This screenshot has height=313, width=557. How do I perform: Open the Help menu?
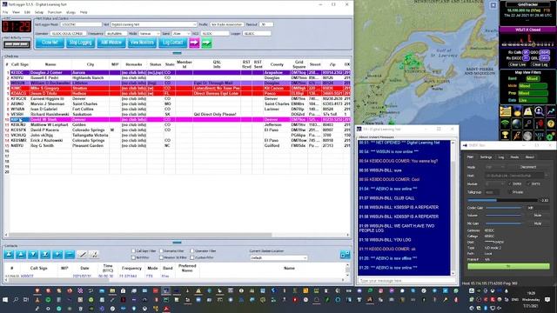[x=84, y=12]
